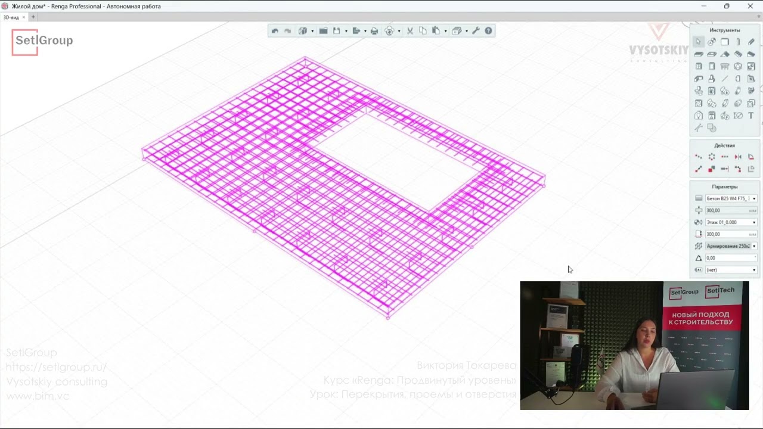
Task: Expand the Export dropdown arrow
Action: click(365, 31)
